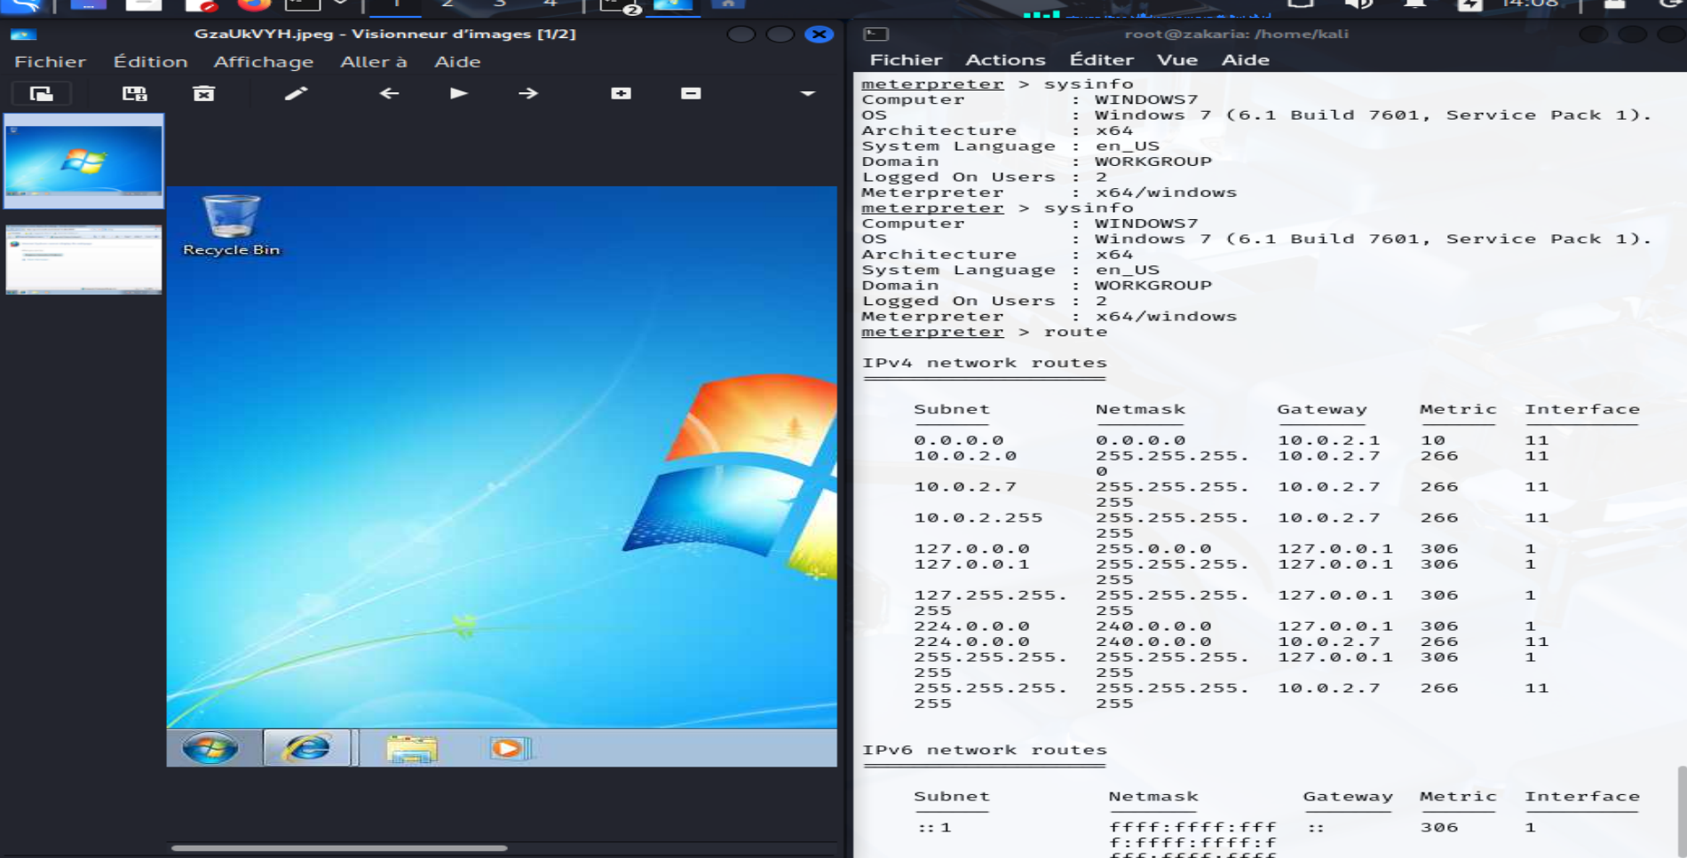
Task: Maximize the terminal window
Action: click(1632, 35)
